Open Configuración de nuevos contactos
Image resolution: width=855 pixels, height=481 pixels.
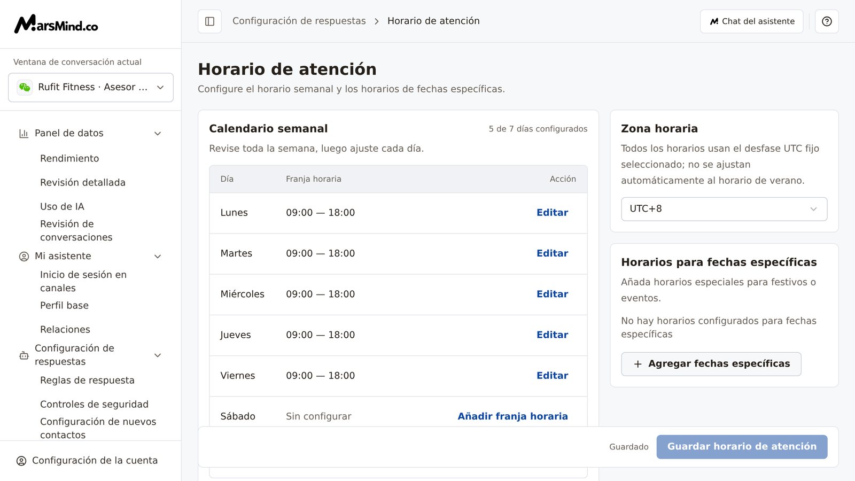(98, 428)
